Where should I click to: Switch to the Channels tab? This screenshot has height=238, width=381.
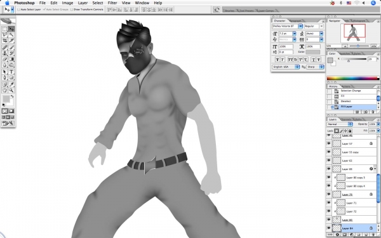(345, 119)
